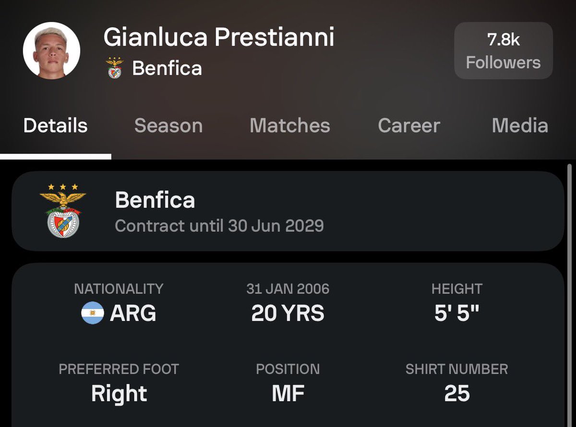Tap the shirt number 25

click(x=456, y=394)
